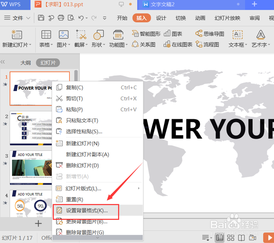Screen dimensions: 274x243
Task: Choose 新建幻灯片(N) in context menu
Action: 97,144
